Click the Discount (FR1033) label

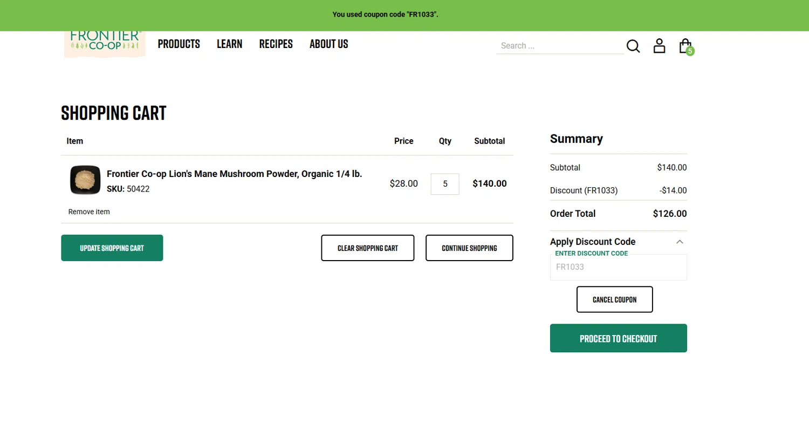tap(584, 190)
